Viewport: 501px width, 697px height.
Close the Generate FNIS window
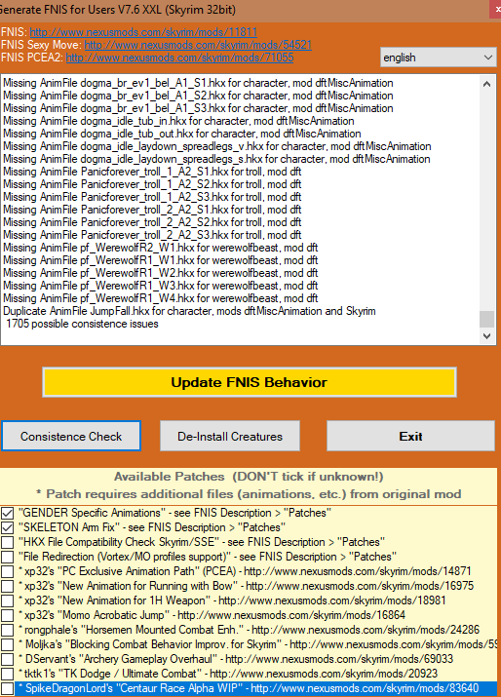pyautogui.click(x=495, y=9)
